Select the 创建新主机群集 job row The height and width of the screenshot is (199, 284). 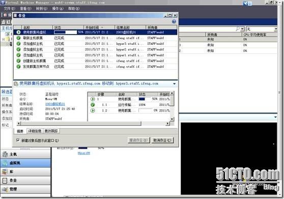coord(96,61)
